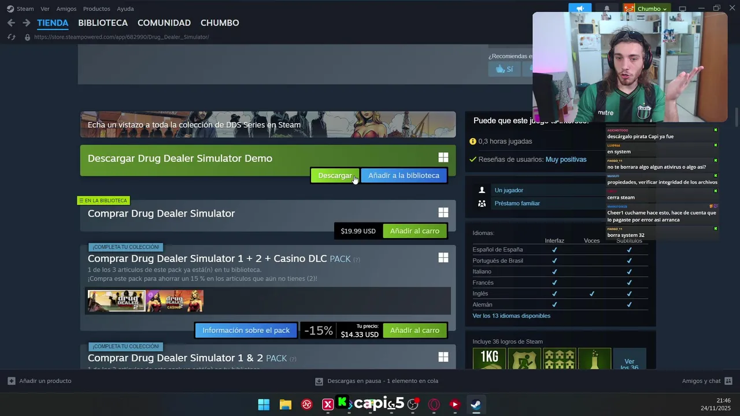Launch Big Picture mode via monitor icon
Screen dimensions: 740x416
coord(683,9)
